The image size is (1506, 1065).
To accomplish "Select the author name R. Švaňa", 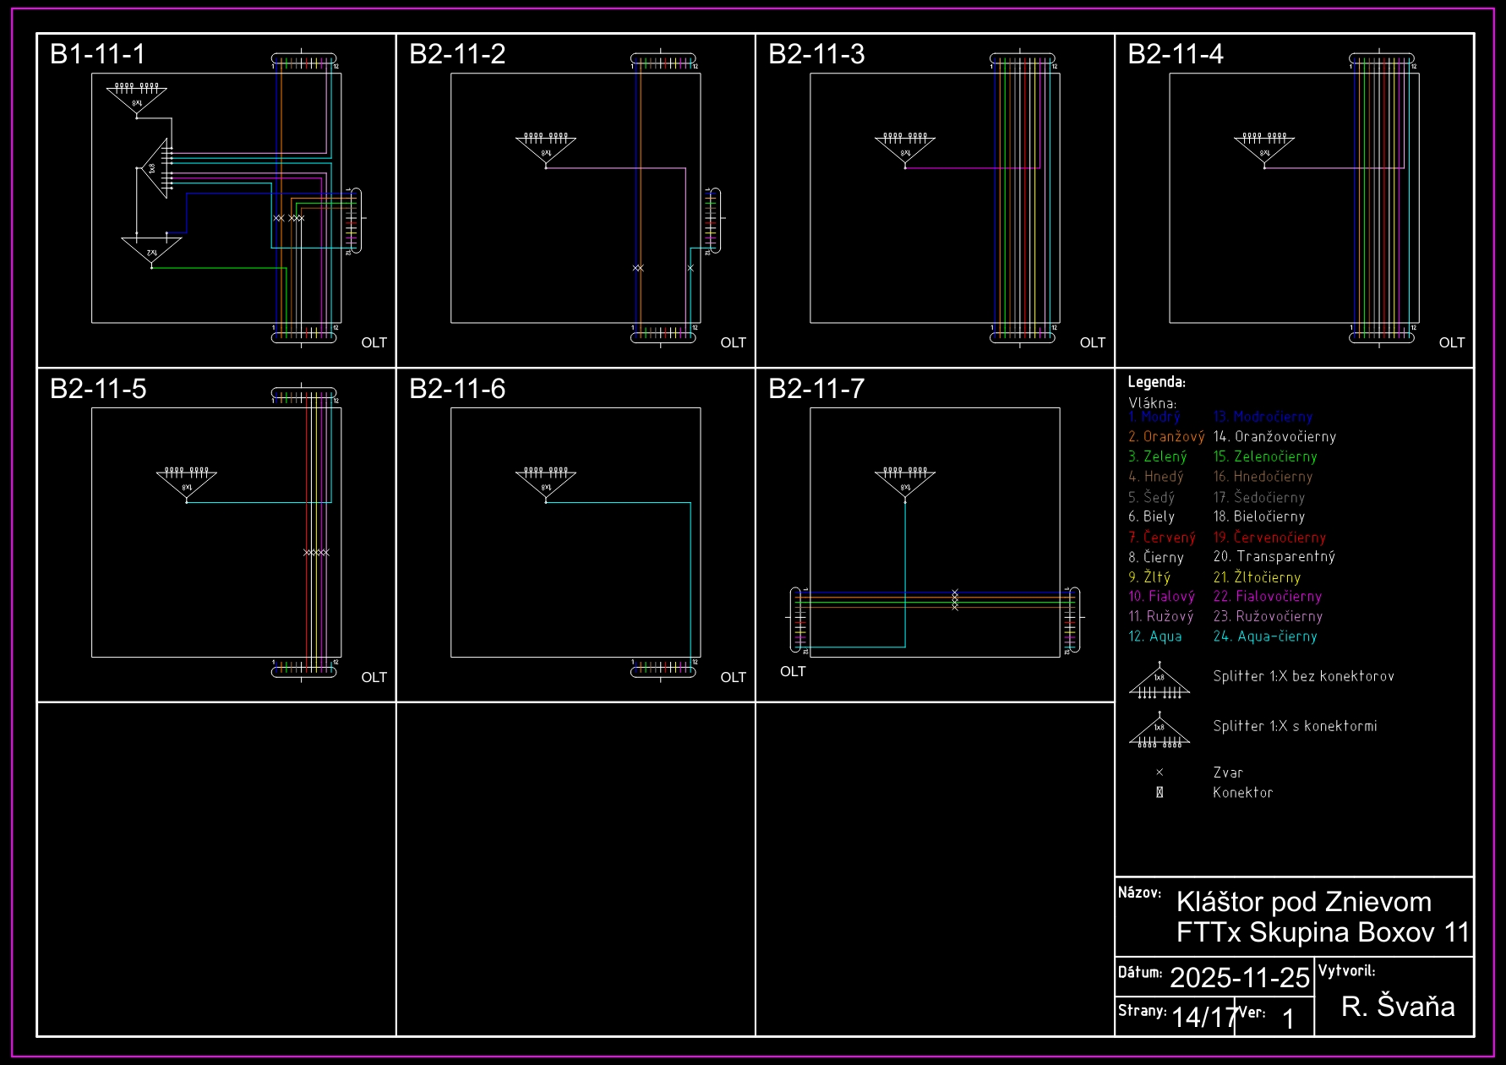I will [1398, 1006].
